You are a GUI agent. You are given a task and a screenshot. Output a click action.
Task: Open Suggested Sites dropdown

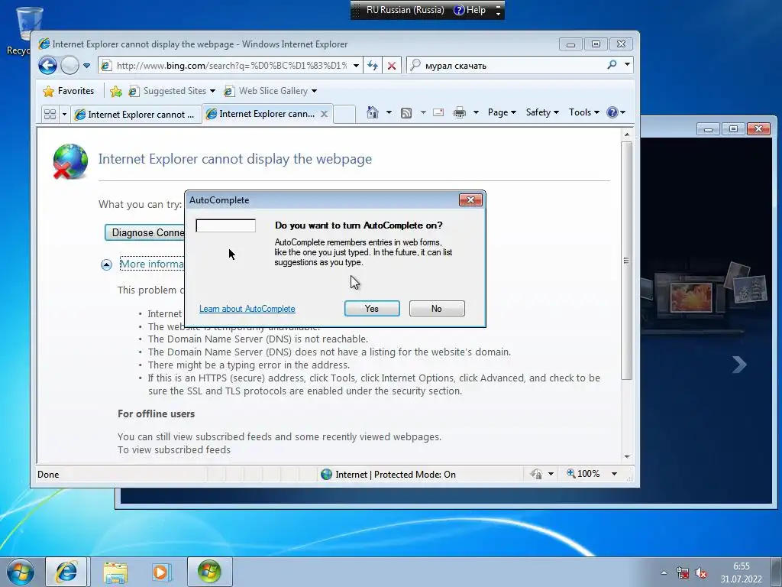coord(172,91)
